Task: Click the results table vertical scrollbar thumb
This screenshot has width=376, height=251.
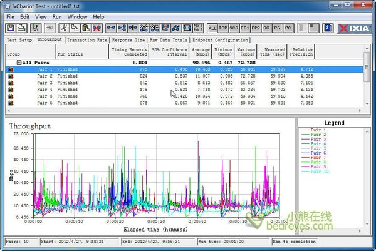Action: [367, 67]
